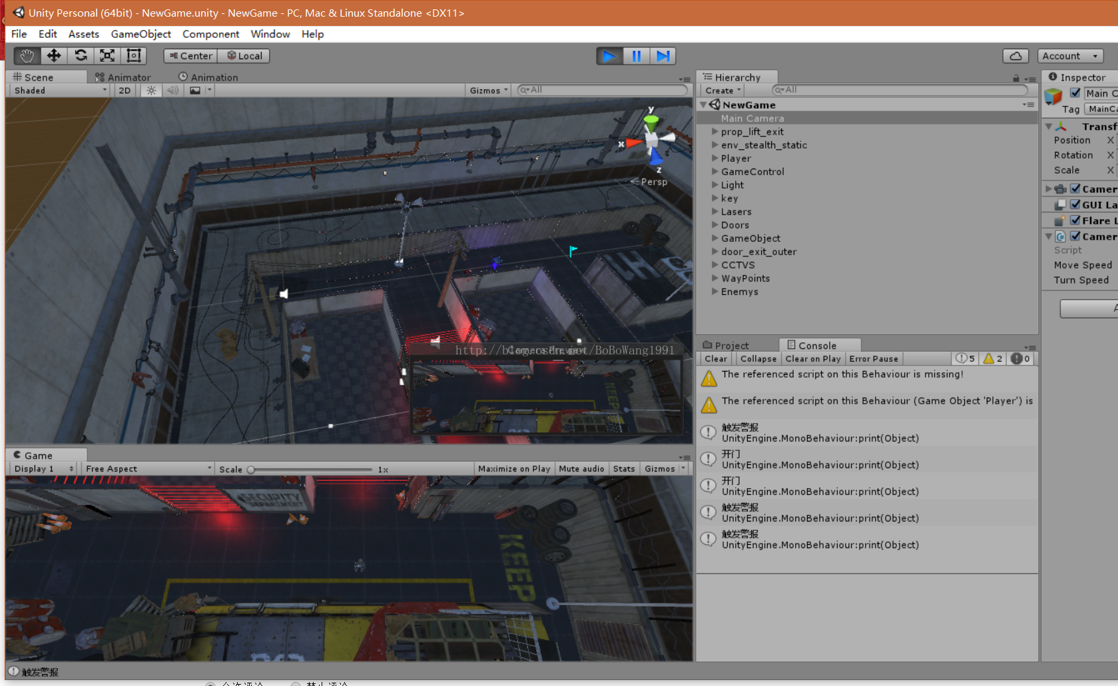Toggle scene effects image icon
The height and width of the screenshot is (686, 1118).
pos(195,91)
